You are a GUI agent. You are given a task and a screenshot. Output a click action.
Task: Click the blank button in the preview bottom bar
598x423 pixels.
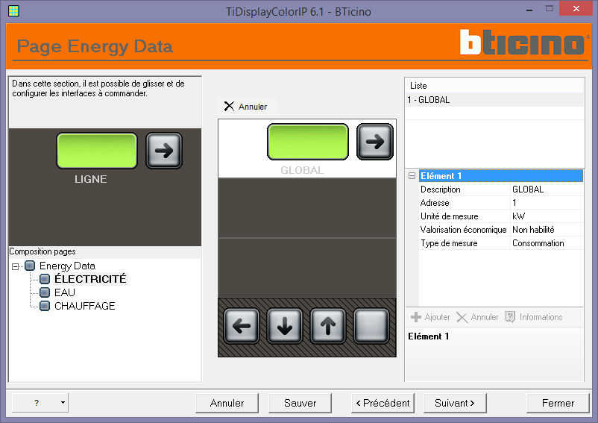tap(371, 326)
